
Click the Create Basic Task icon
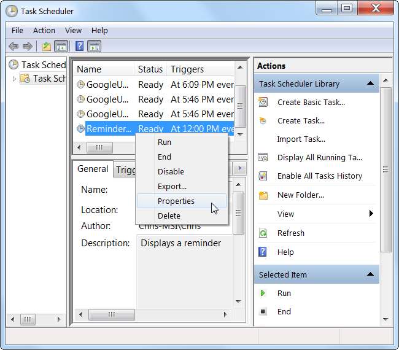click(x=263, y=103)
